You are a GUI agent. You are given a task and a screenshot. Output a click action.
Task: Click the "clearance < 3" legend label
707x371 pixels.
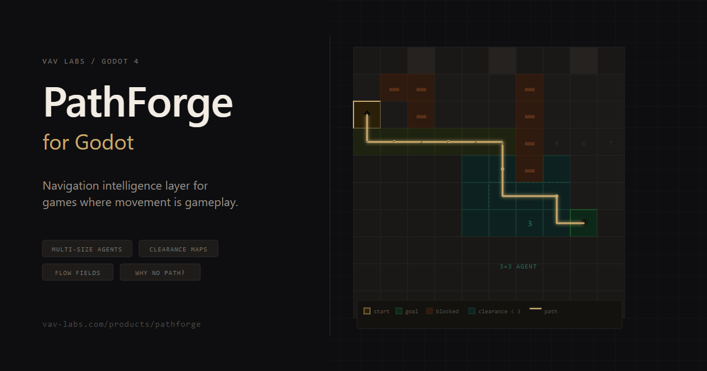tap(500, 312)
